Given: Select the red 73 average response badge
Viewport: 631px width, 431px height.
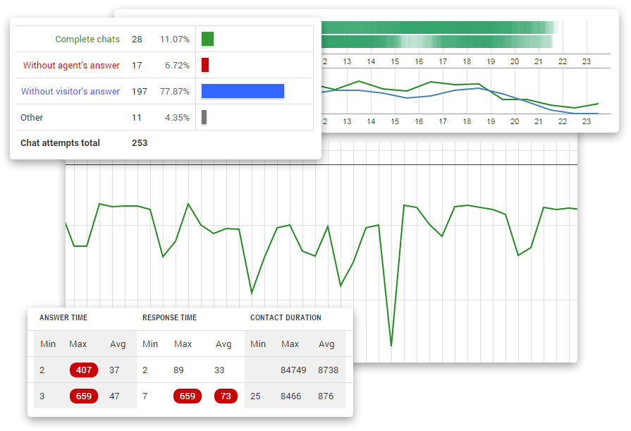Looking at the screenshot, I should coord(226,396).
